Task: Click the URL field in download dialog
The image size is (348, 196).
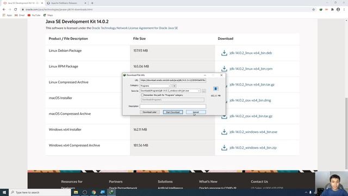Action: [173, 80]
